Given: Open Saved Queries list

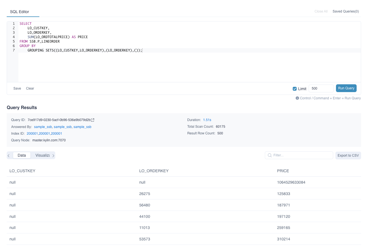Looking at the screenshot, I should coord(345,11).
